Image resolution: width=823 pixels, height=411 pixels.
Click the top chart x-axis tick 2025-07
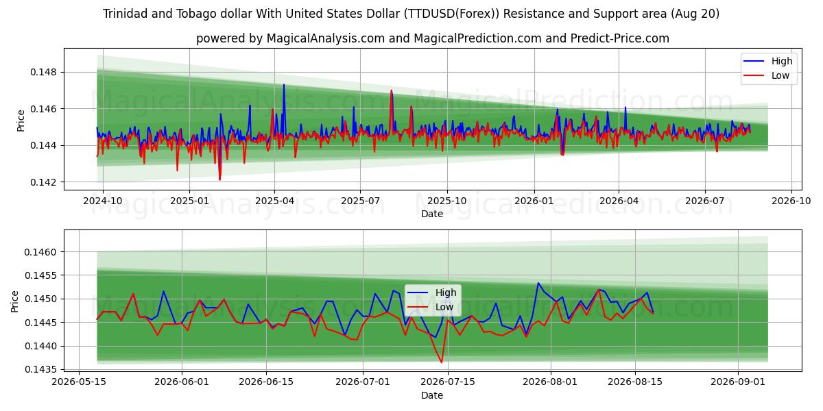tap(361, 201)
